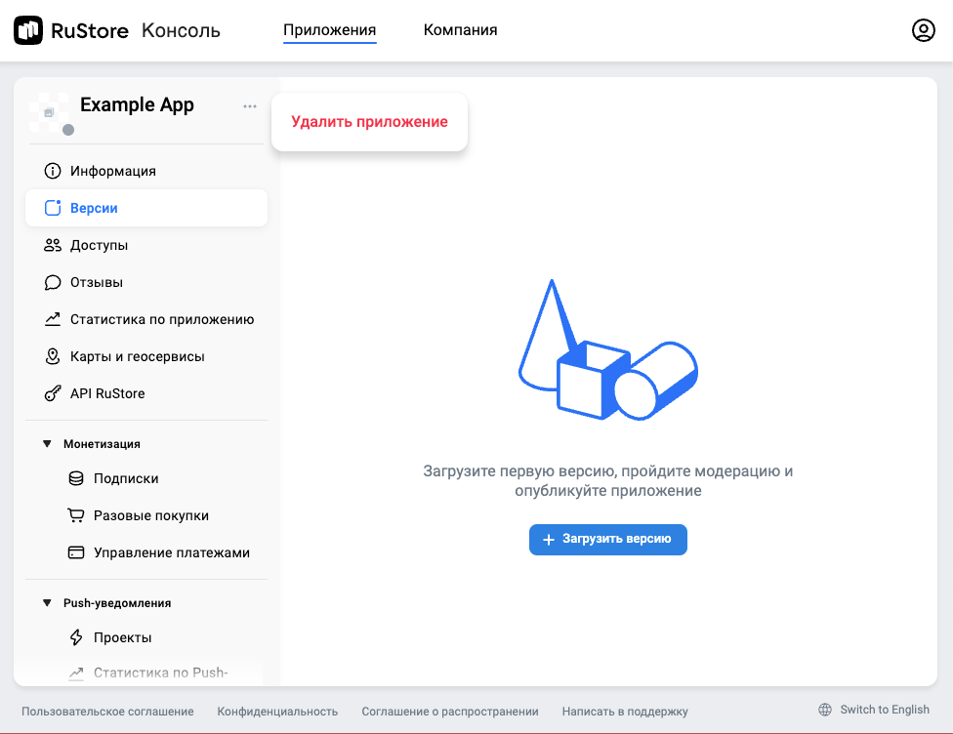Open Проекты under Push-уведомления
953x734 pixels.
point(122,637)
